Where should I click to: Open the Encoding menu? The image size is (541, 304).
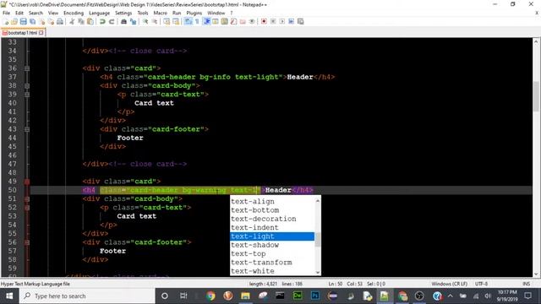[74, 13]
